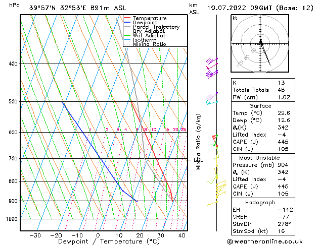Click the 500 hPa pressure axis label
This screenshot has height=245, width=318.
tap(13, 101)
